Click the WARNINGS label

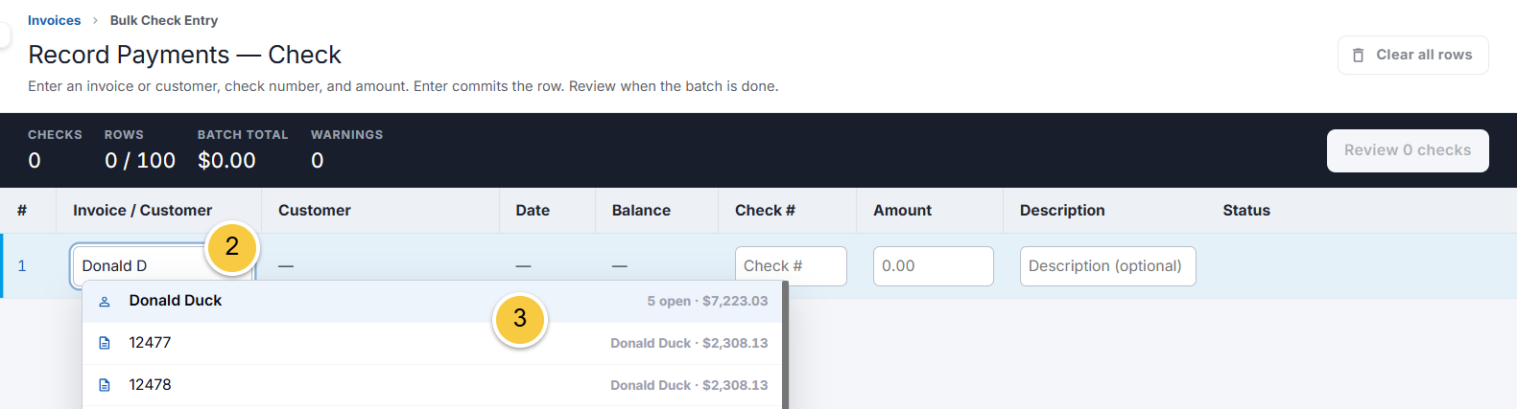coord(346,135)
